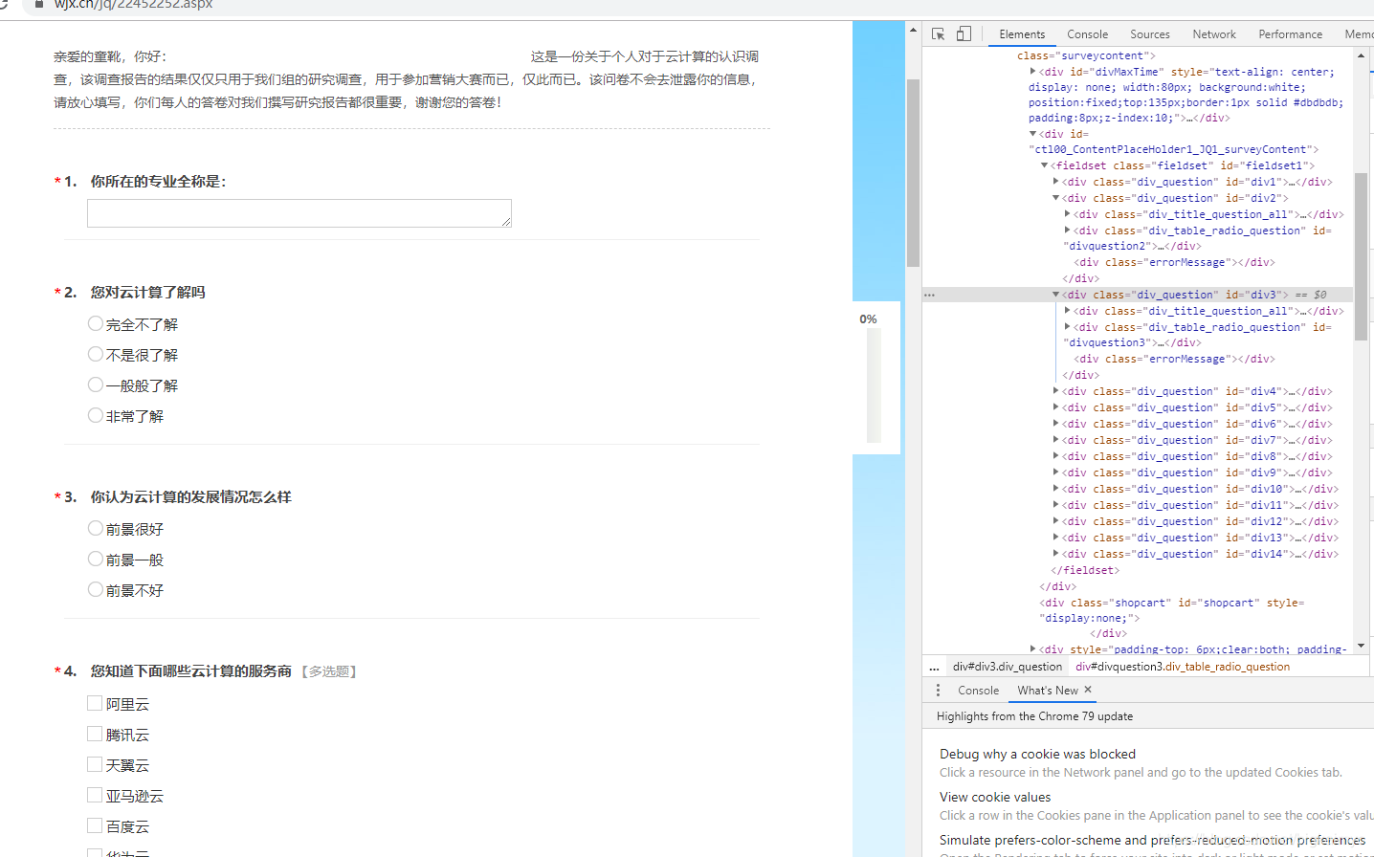Viewport: 1374px width, 857px height.
Task: Open the Performance tab
Action: pos(1290,34)
